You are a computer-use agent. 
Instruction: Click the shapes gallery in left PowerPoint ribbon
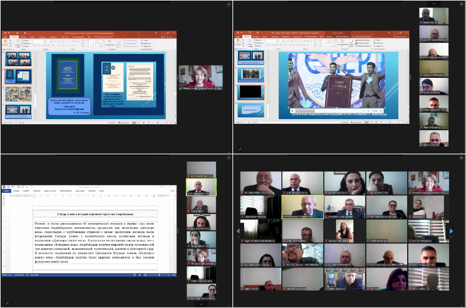pos(96,42)
